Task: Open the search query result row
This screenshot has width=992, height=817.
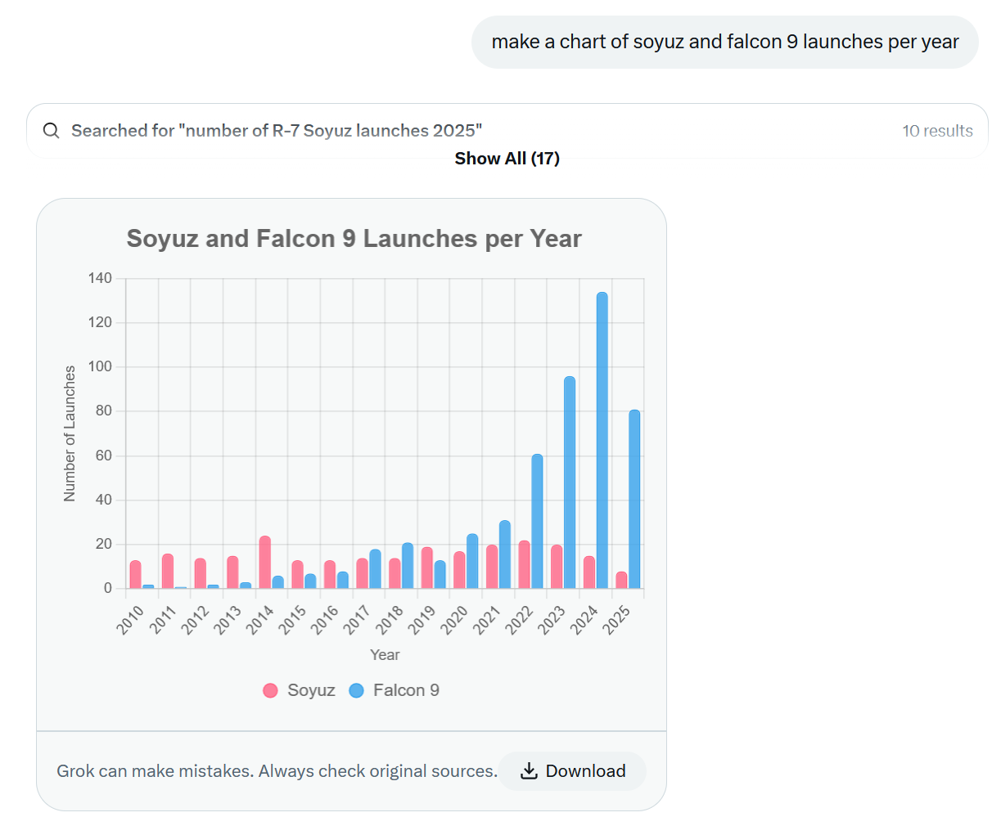Action: [507, 131]
